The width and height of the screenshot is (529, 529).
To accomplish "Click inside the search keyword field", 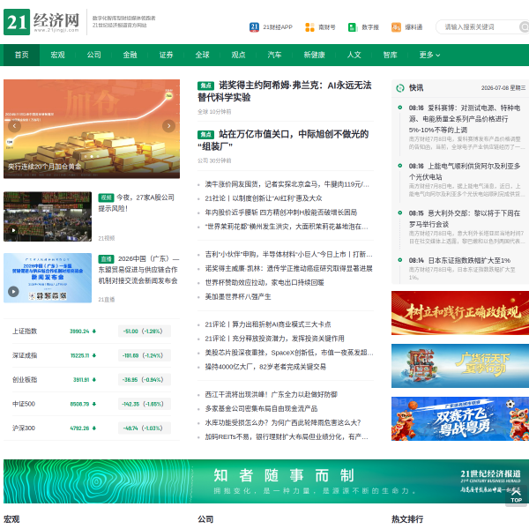I will point(477,27).
